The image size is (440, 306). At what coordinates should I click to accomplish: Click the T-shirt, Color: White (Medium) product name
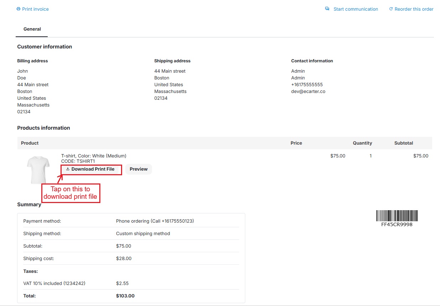(x=94, y=156)
